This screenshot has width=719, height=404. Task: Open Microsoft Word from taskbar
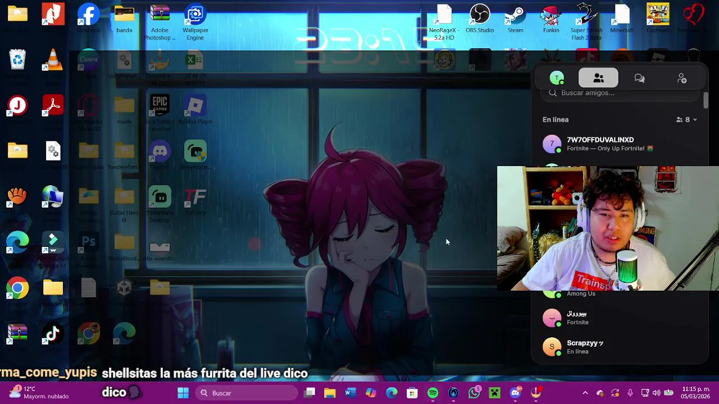[350, 393]
